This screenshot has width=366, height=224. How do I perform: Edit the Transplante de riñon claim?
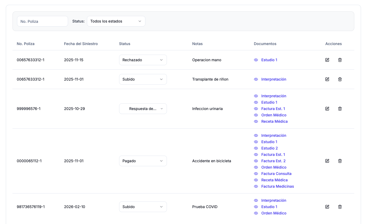(327, 79)
